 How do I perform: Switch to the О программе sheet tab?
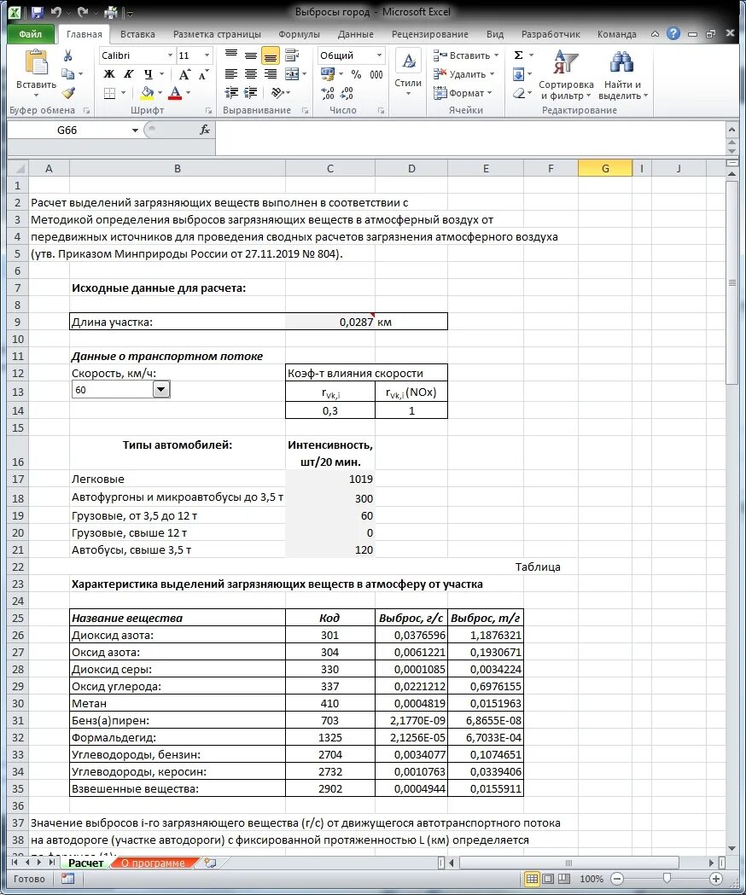click(153, 863)
